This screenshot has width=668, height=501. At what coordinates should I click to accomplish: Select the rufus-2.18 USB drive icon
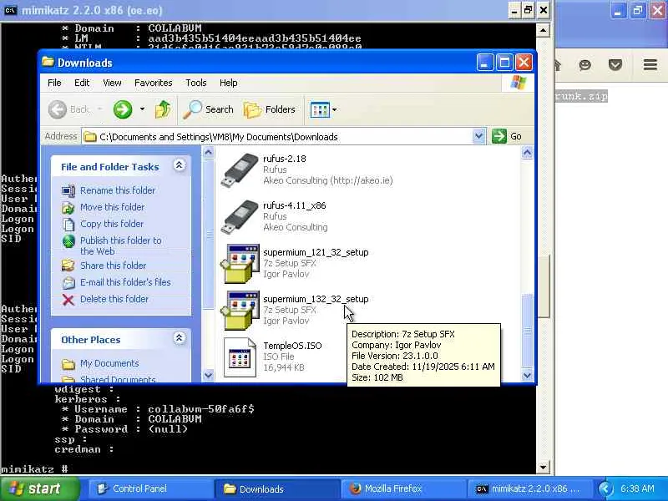coord(240,170)
